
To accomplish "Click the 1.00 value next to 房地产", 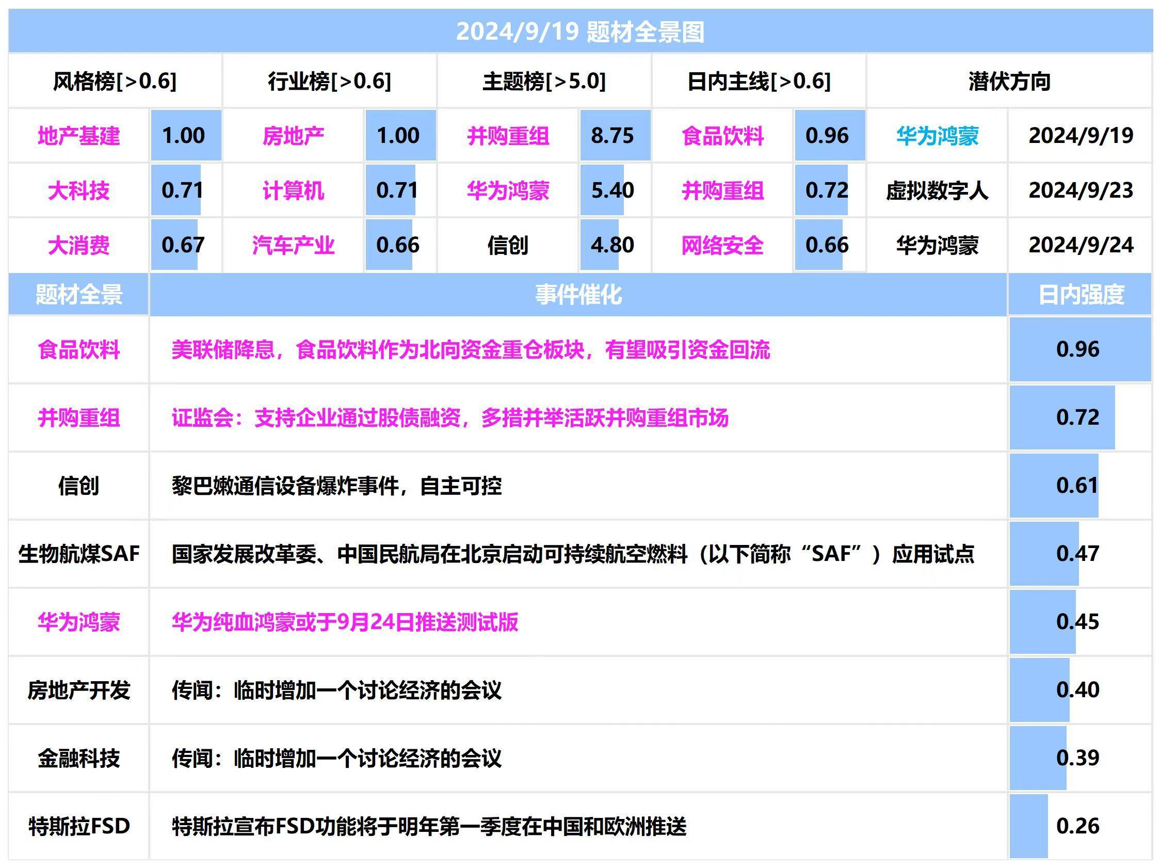I will click(x=400, y=135).
